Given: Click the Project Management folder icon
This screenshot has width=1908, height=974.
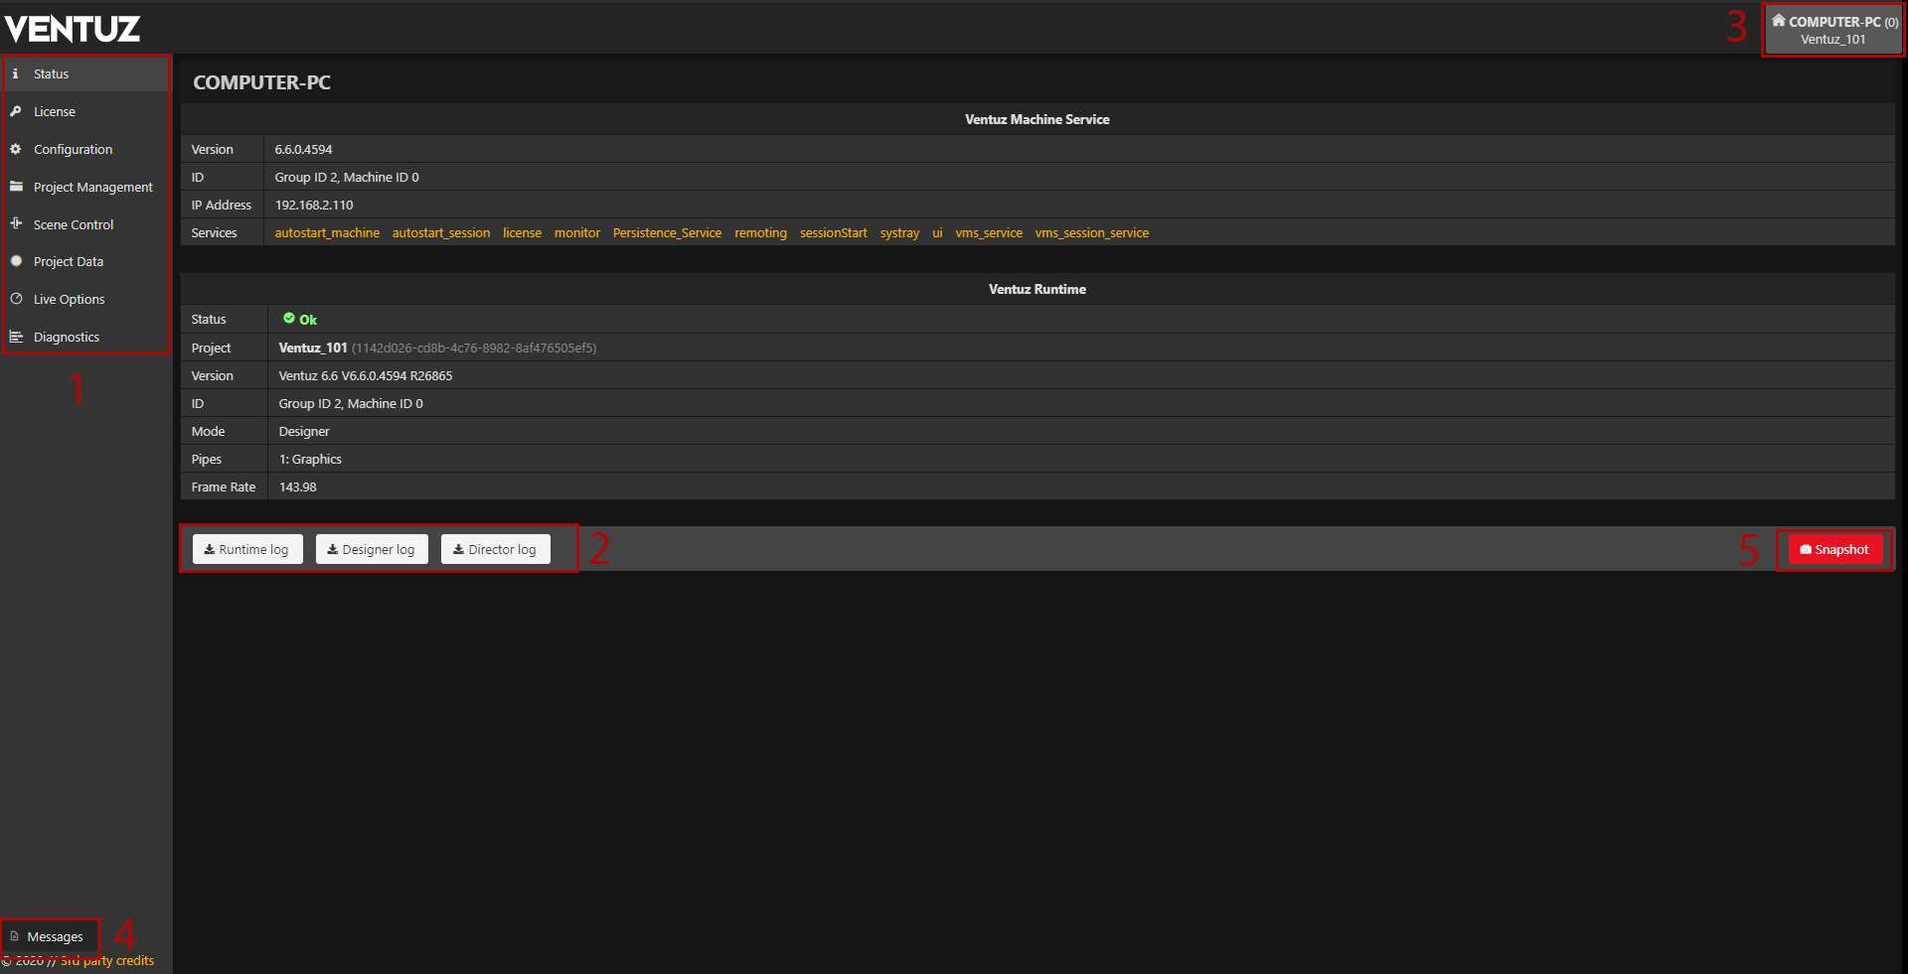Looking at the screenshot, I should point(16,187).
